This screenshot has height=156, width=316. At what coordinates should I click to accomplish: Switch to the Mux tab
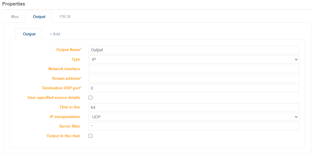pos(15,17)
